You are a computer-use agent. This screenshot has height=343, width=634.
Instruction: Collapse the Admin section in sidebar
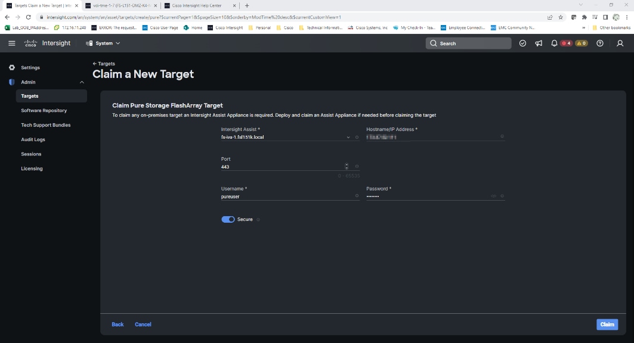pyautogui.click(x=82, y=82)
